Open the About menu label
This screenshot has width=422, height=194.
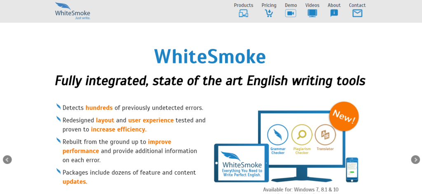coord(334,5)
